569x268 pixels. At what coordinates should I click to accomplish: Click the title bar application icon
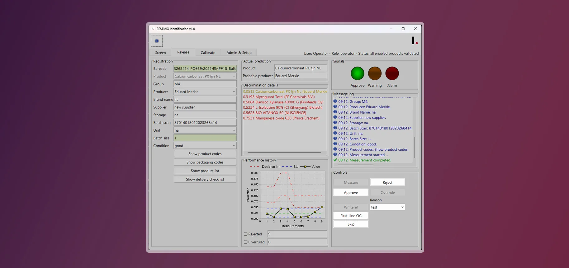tap(153, 29)
